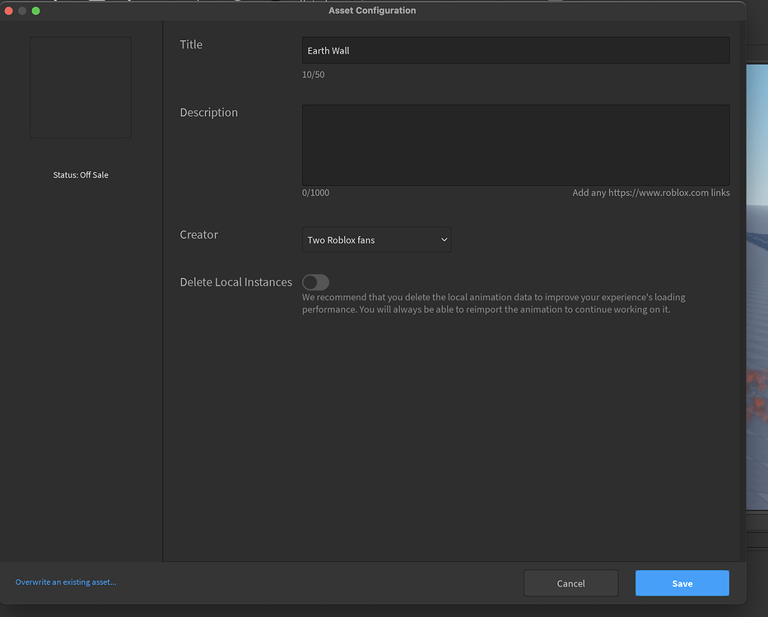Click the Description label

click(x=208, y=112)
